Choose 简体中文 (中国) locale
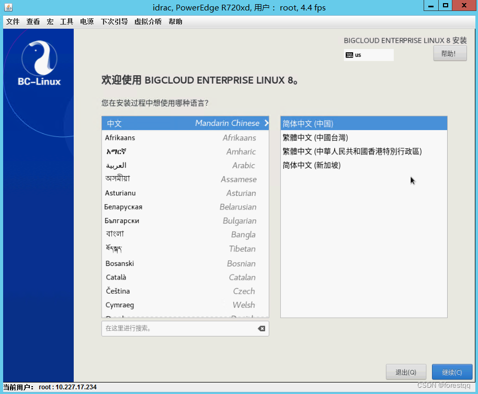This screenshot has height=394, width=478. click(x=364, y=123)
